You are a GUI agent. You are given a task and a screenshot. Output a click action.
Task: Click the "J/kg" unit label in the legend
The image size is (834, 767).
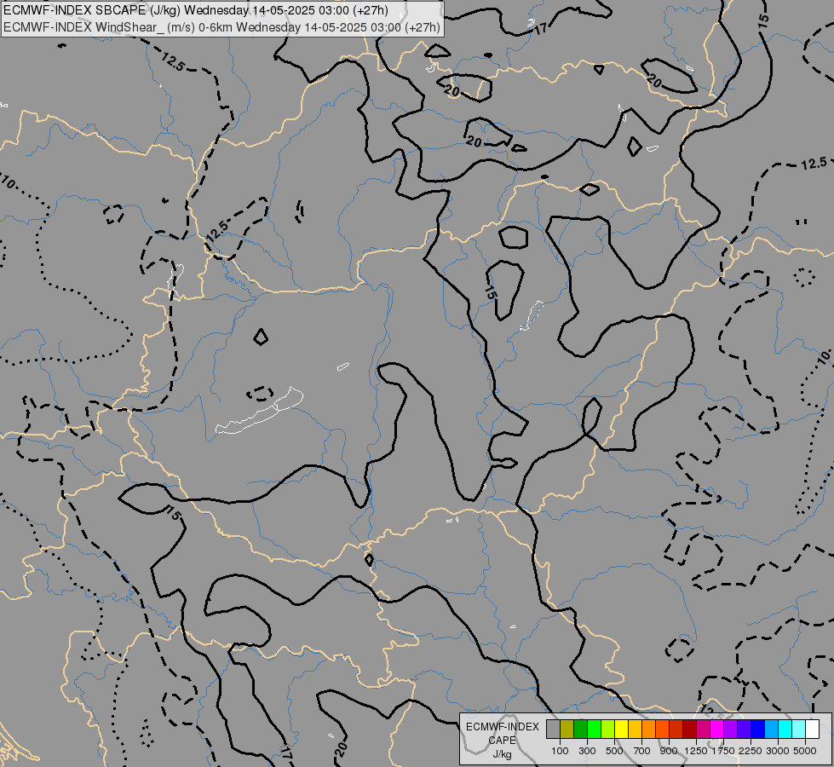(502, 755)
